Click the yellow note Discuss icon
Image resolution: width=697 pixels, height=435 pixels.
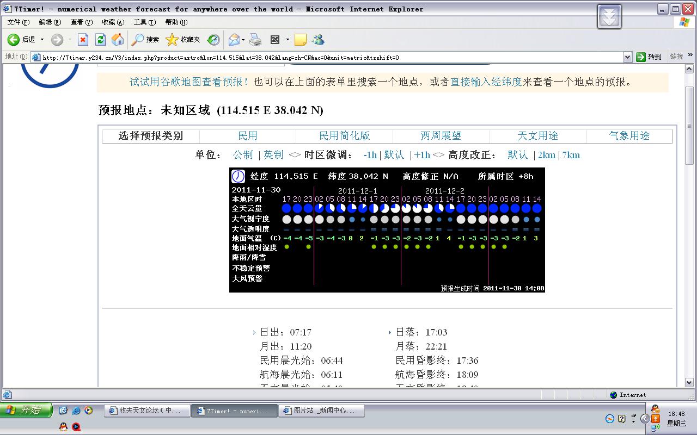click(301, 40)
